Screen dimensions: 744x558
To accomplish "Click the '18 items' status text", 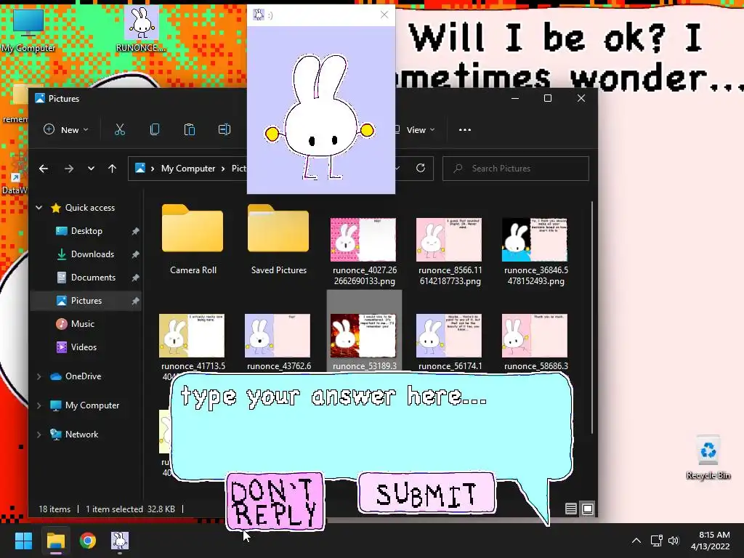I will coord(54,509).
